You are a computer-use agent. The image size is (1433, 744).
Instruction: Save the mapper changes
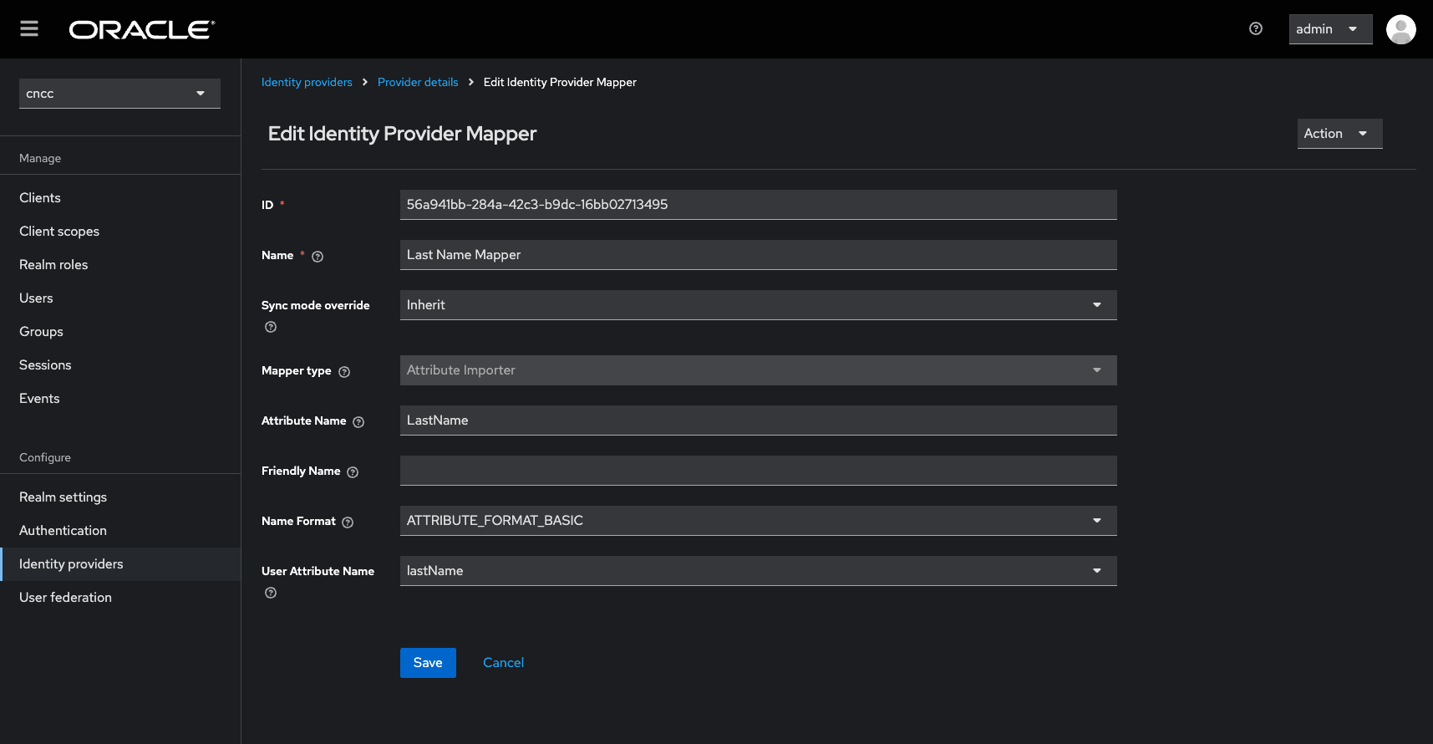[x=428, y=663]
